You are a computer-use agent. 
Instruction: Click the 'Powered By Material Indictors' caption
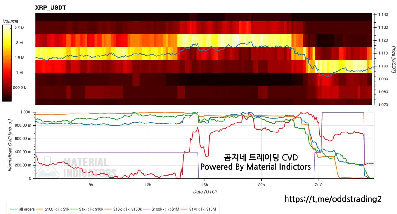click(x=256, y=167)
